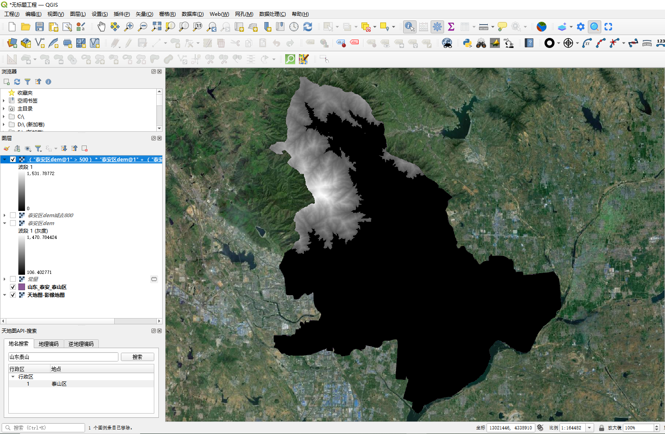Open layer styling brush in layers panel

pos(7,148)
